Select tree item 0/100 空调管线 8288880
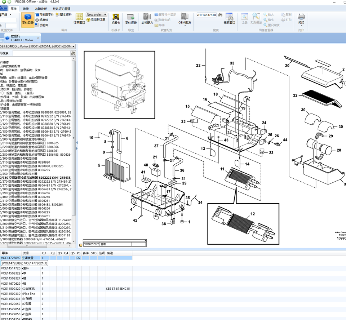This screenshot has width=346, height=320. pyautogui.click(x=36, y=112)
